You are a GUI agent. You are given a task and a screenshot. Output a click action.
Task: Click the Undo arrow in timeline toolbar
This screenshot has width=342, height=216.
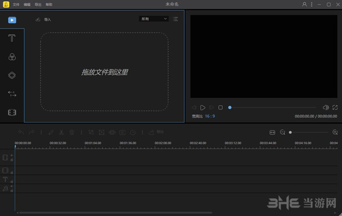coord(21,132)
